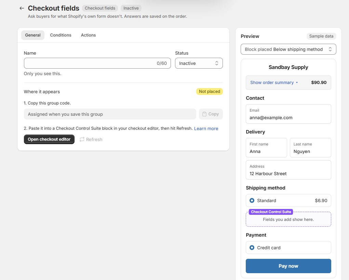Click the Preview panel heading
The image size is (349, 280).
250,36
